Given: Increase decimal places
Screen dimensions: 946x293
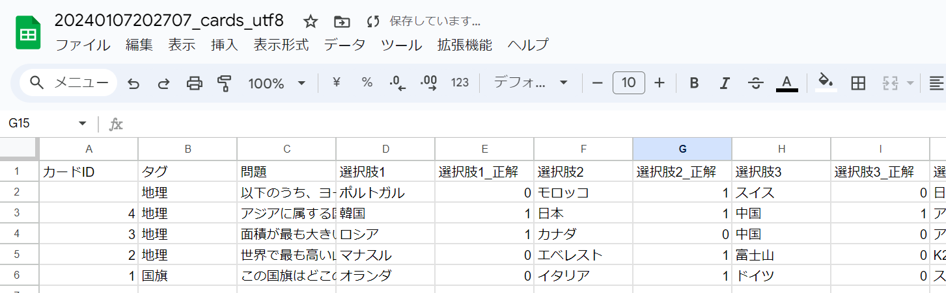Looking at the screenshot, I should [429, 83].
